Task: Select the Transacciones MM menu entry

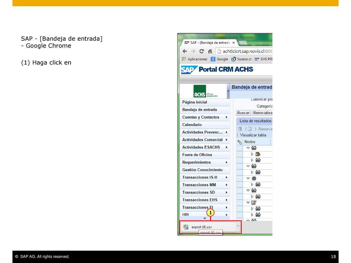Action: pyautogui.click(x=205, y=185)
